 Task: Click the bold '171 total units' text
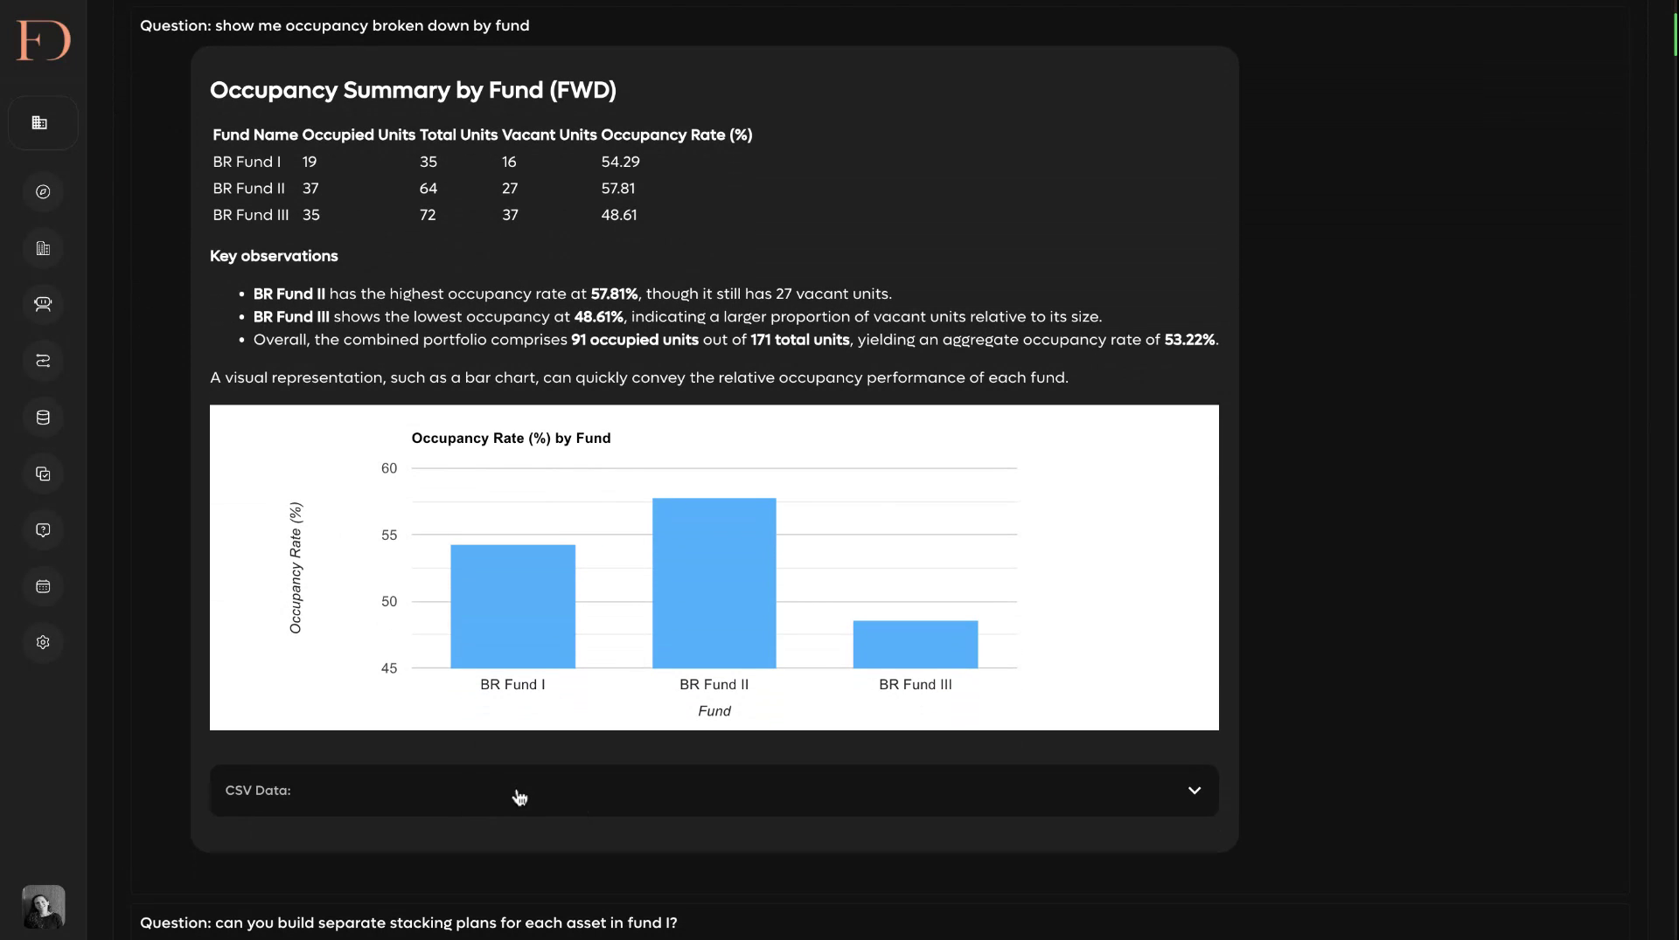[800, 340]
